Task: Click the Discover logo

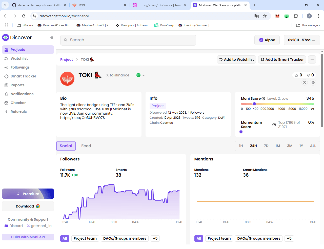Action: (17, 37)
